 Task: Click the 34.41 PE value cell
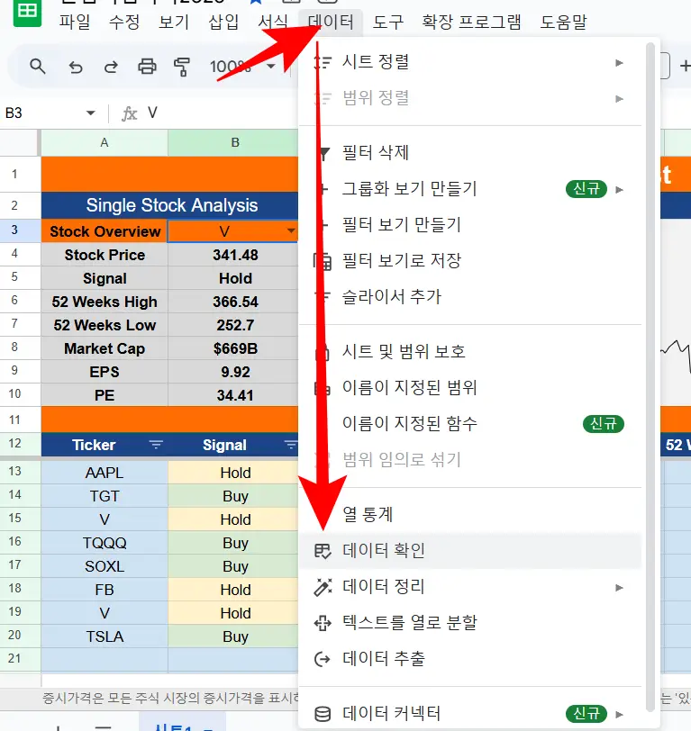point(232,395)
